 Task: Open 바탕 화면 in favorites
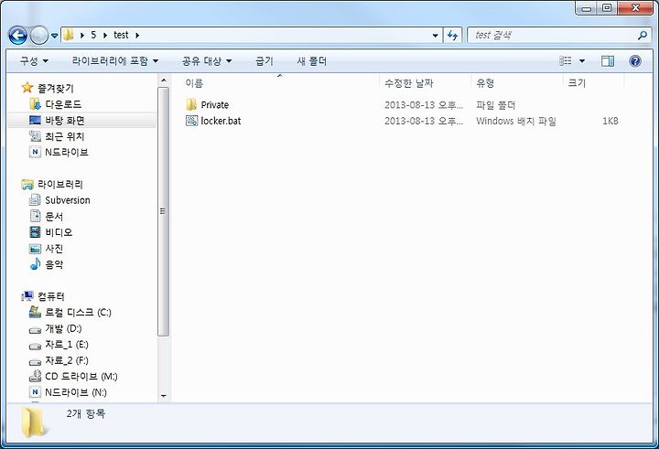click(x=65, y=121)
